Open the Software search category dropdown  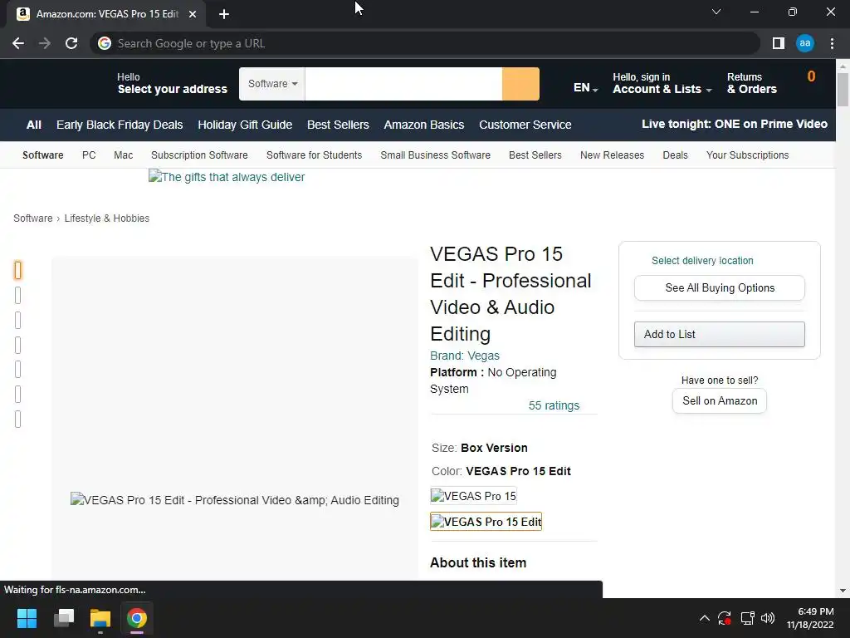click(x=272, y=84)
